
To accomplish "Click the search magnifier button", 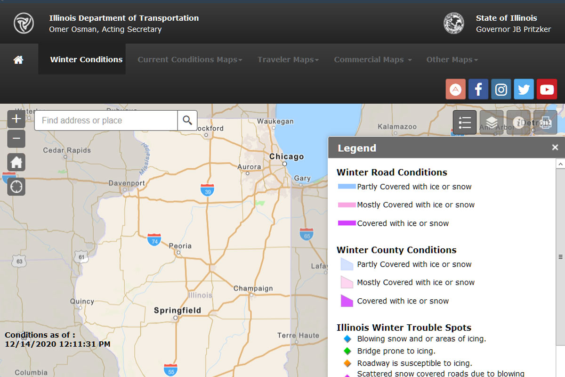I will click(x=187, y=121).
